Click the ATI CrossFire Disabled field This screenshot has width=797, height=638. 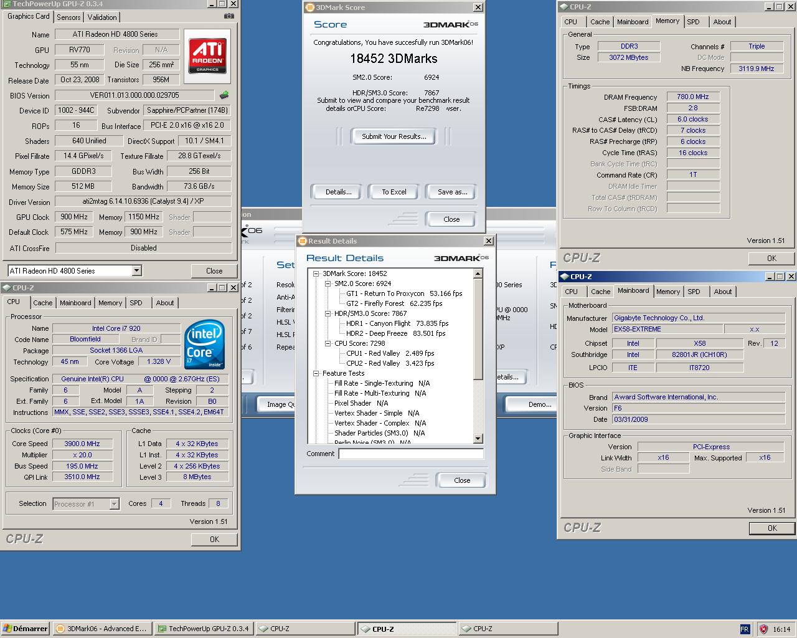click(143, 247)
